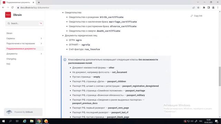The width and height of the screenshot is (221, 124).
Task: Open the Windows Start menu
Action: 3,121
